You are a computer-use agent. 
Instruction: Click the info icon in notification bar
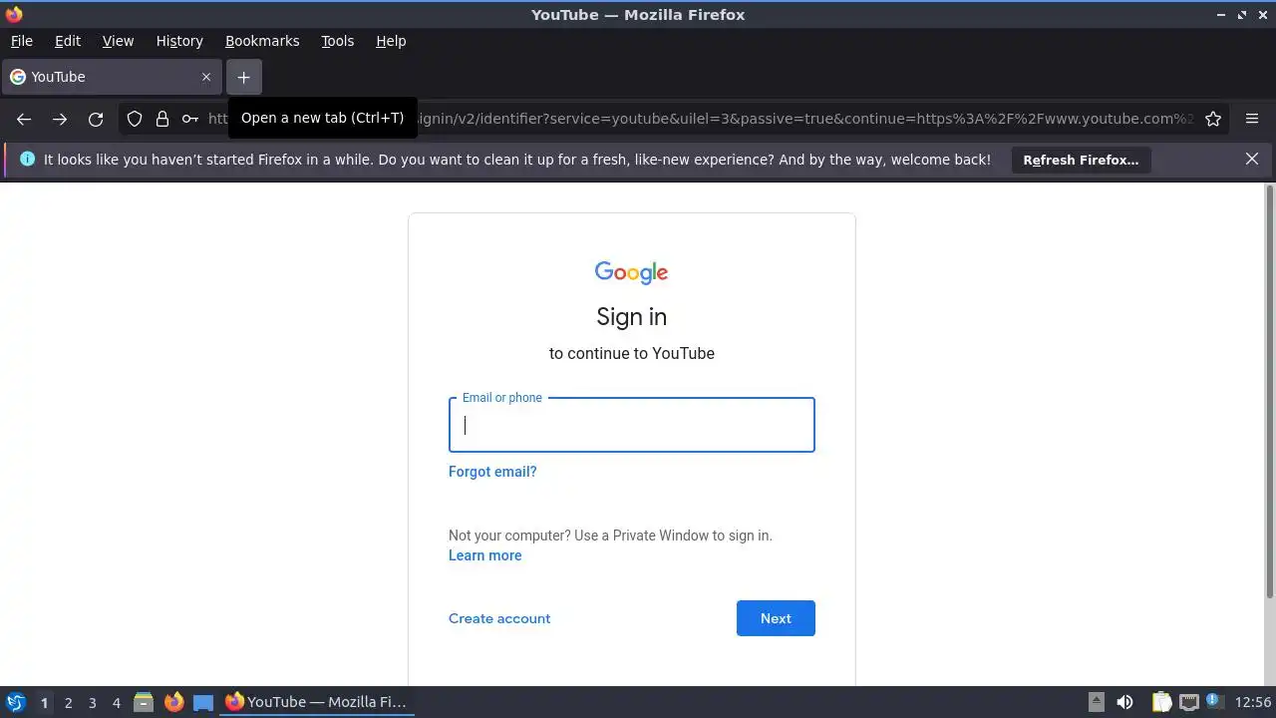point(27,159)
